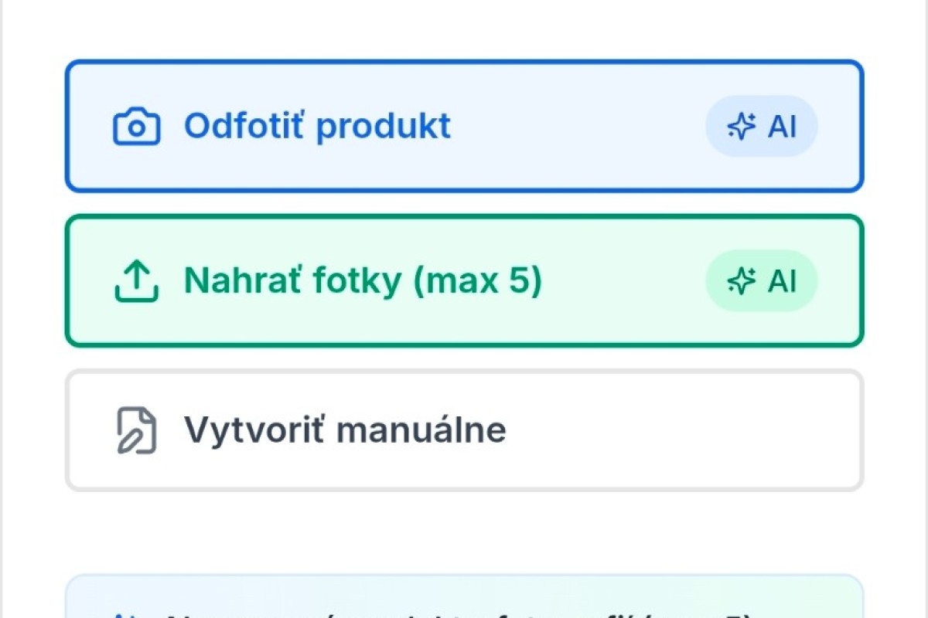This screenshot has height=618, width=928.
Task: Click the "(max 5)" text
Action: click(x=477, y=280)
